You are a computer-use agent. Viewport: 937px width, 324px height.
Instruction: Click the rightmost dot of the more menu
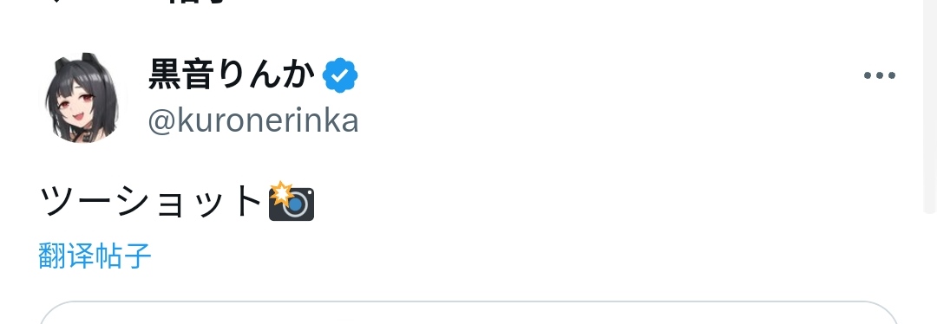(891, 75)
